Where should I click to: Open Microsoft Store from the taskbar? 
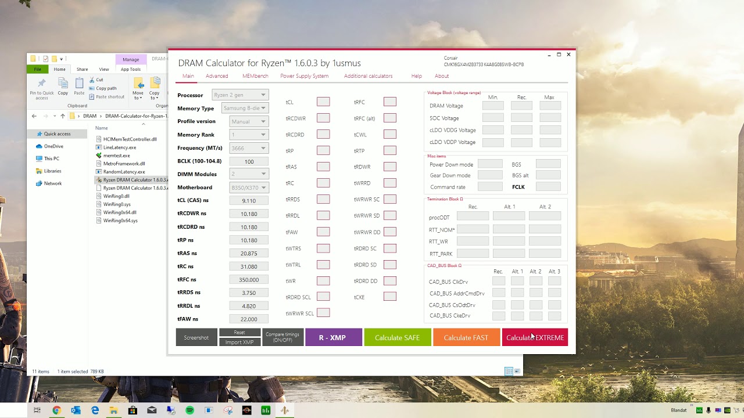click(133, 410)
